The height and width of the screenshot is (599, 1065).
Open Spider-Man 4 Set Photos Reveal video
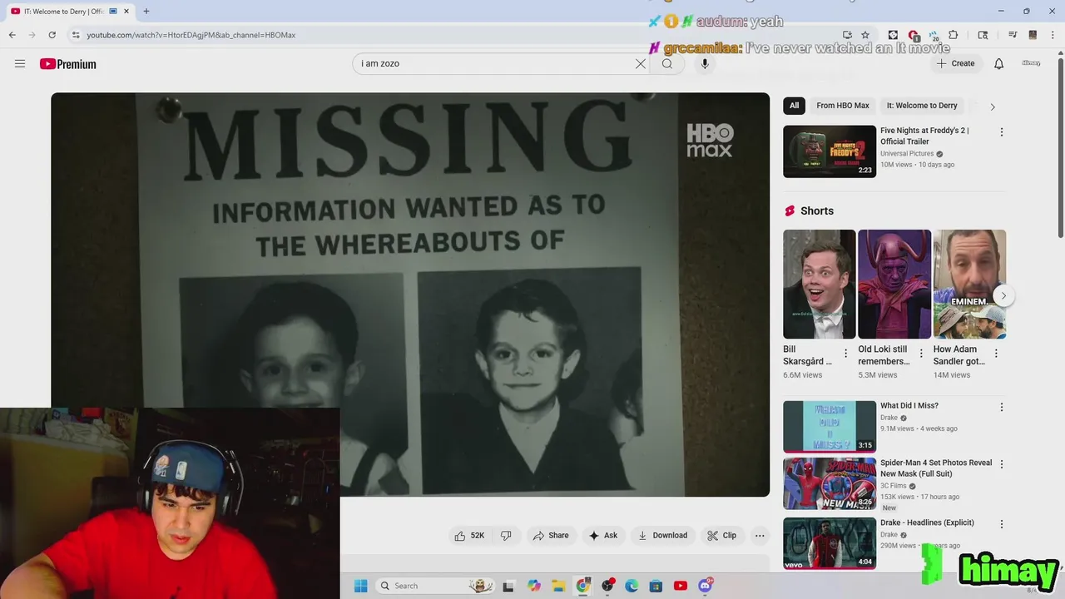tap(830, 483)
